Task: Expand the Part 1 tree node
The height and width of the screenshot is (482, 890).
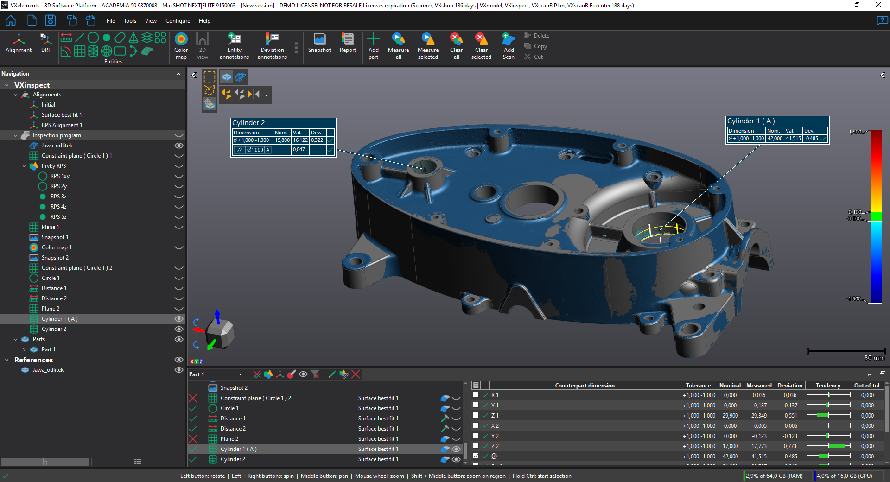Action: coord(25,349)
